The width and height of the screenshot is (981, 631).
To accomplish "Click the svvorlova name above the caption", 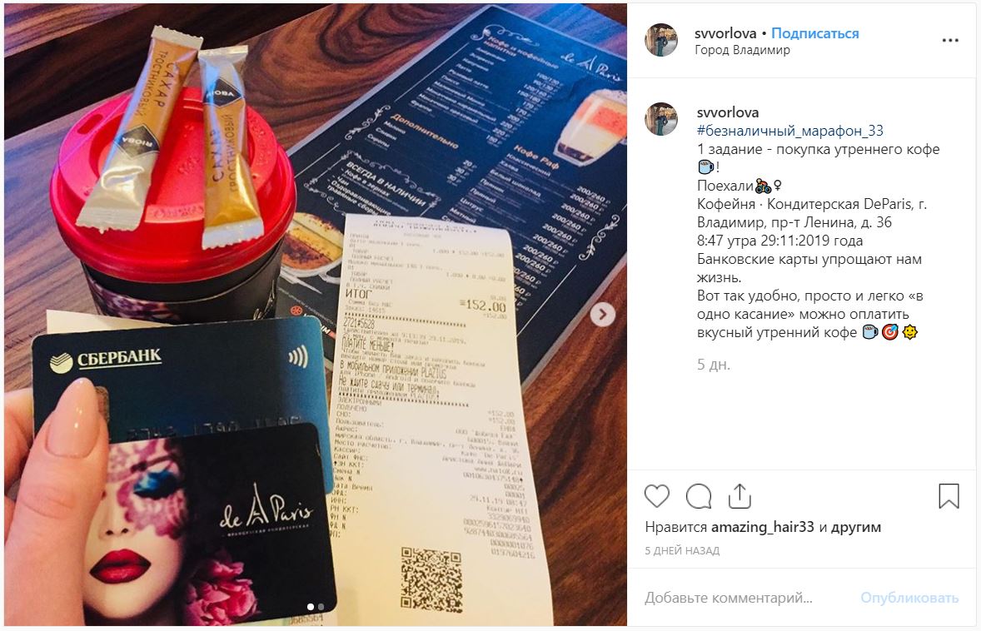I will [728, 112].
